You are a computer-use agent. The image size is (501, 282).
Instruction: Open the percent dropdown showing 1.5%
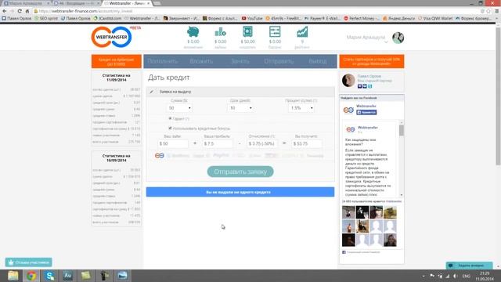click(x=301, y=108)
